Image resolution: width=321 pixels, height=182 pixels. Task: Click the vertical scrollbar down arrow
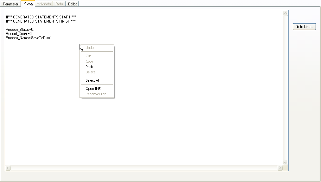click(x=285, y=162)
